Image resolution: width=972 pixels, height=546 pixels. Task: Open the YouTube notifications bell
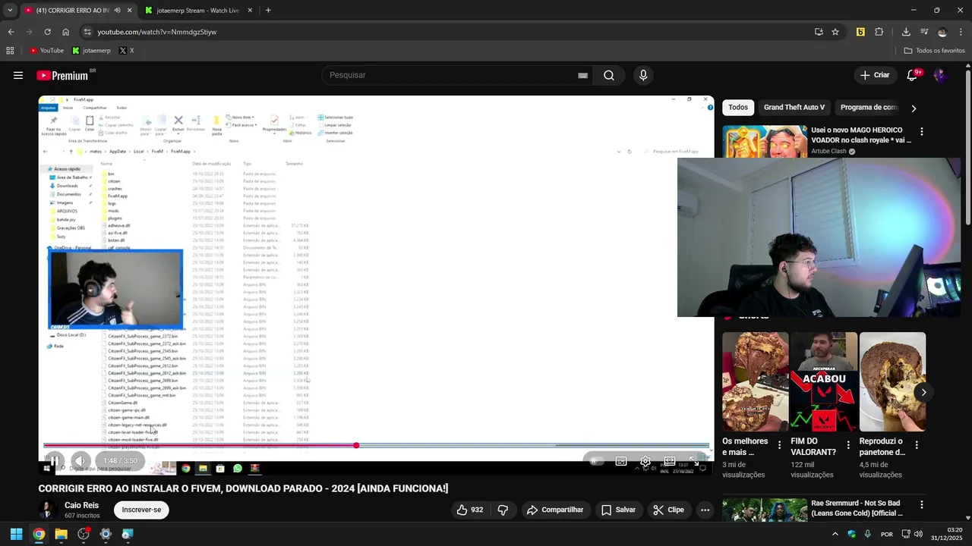pos(912,75)
